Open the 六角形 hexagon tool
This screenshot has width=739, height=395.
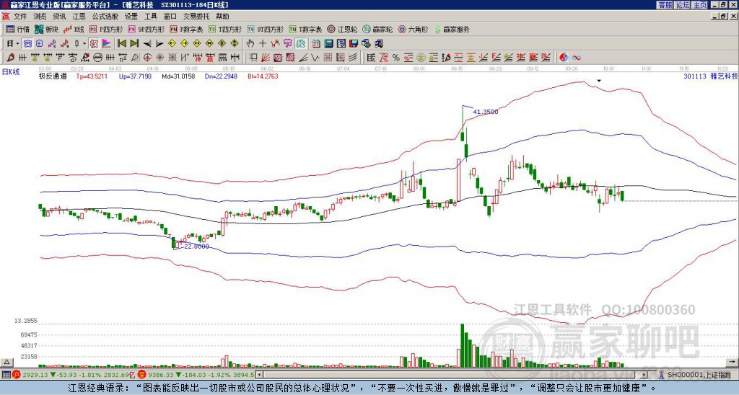414,29
